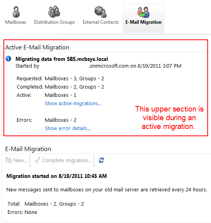Select the E-Mail Migration tab label
211x223 pixels.
point(143,22)
